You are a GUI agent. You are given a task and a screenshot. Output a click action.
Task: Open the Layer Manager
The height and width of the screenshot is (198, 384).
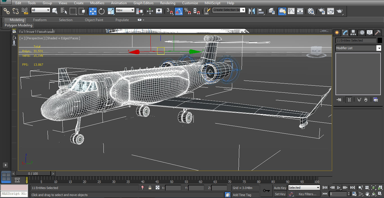point(271,11)
